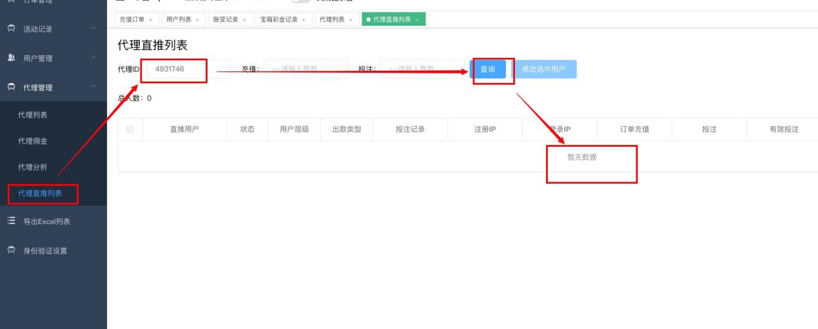Viewport: 818px width, 329px height.
Task: Focus the 代理ID input showing 4931746
Action: pyautogui.click(x=189, y=70)
